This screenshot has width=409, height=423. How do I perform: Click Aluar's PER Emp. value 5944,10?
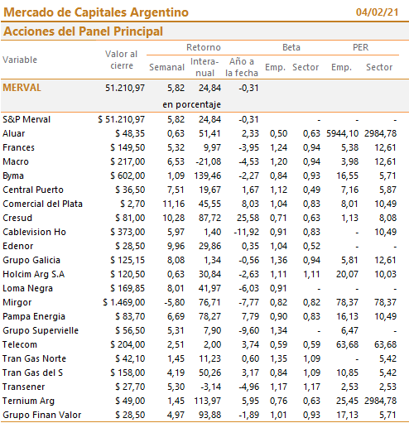pyautogui.click(x=342, y=133)
